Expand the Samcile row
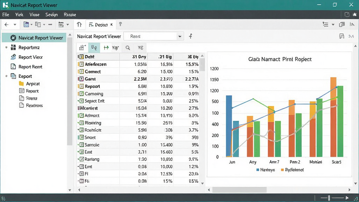The image size is (359, 202). click(x=78, y=144)
